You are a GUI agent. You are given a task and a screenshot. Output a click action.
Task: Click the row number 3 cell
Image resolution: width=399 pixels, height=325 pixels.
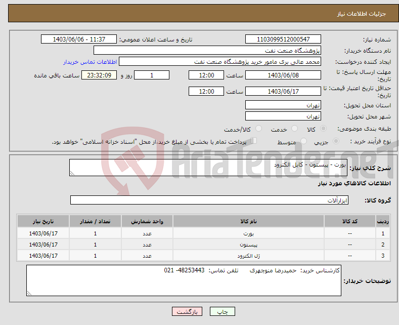(x=383, y=256)
